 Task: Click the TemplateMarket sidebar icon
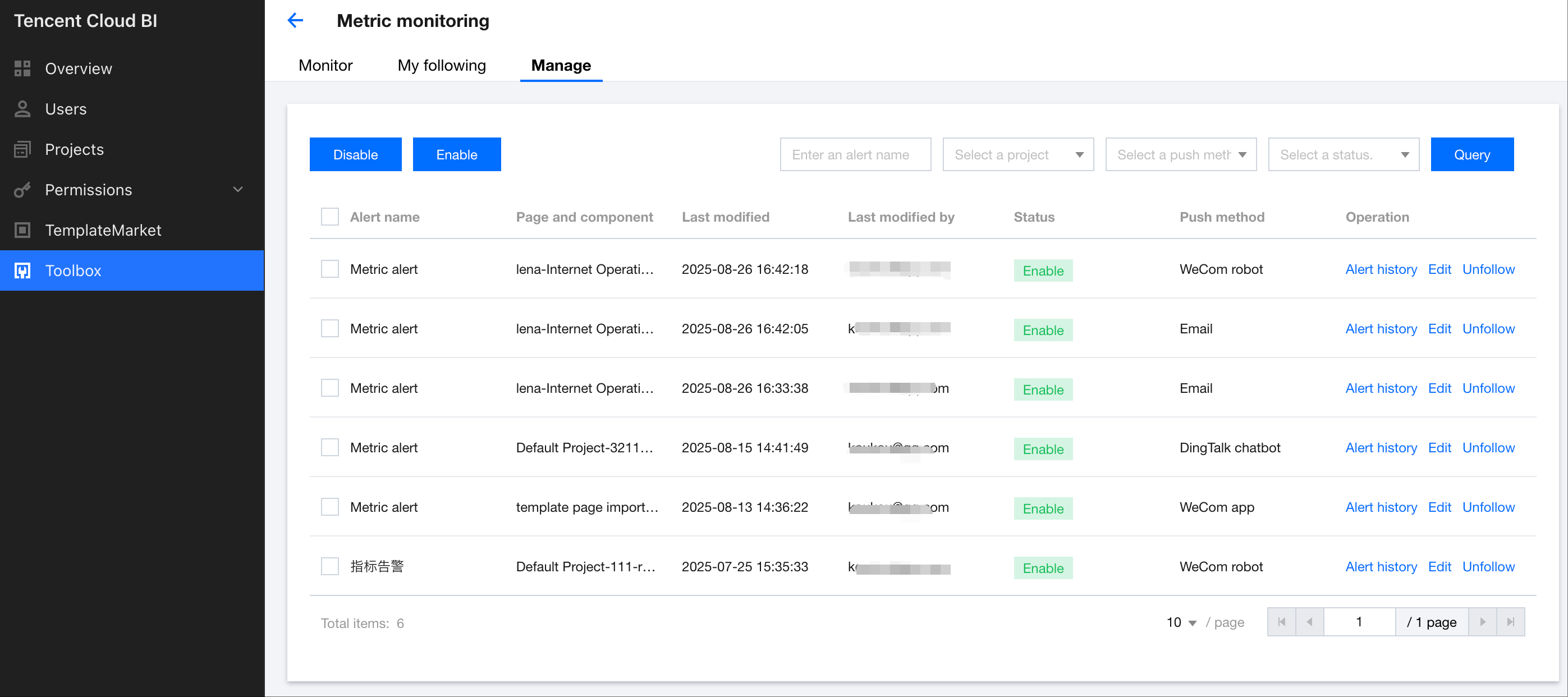click(22, 230)
